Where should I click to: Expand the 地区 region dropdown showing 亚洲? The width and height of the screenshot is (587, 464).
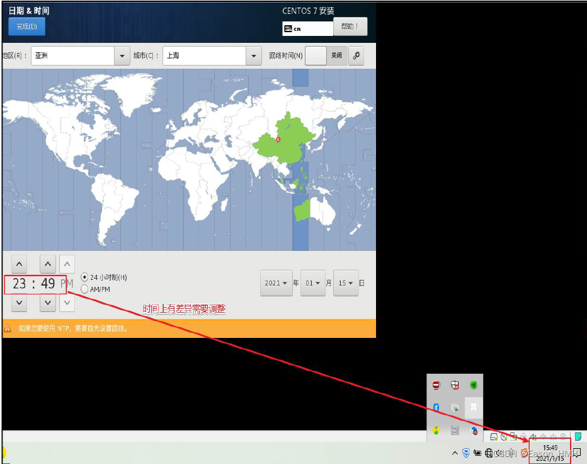coord(81,55)
